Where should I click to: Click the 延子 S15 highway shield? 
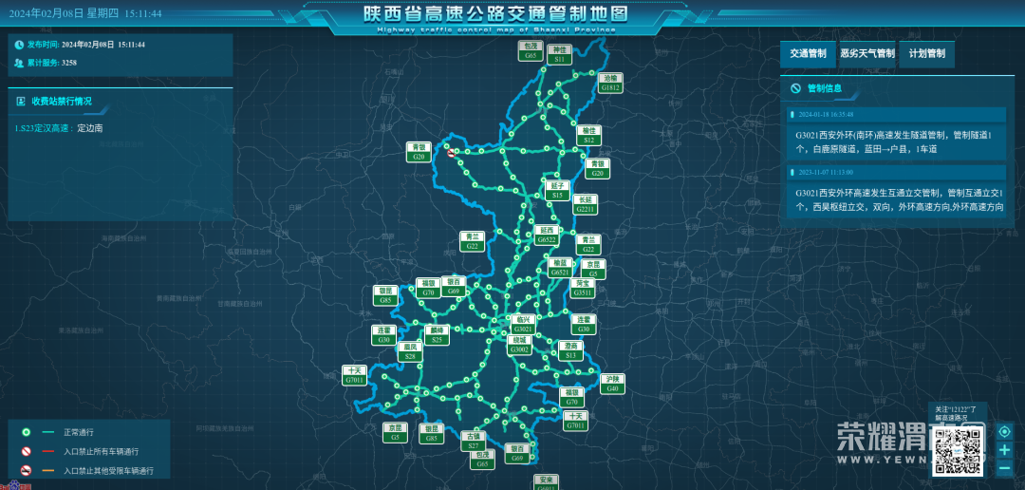pyautogui.click(x=557, y=190)
